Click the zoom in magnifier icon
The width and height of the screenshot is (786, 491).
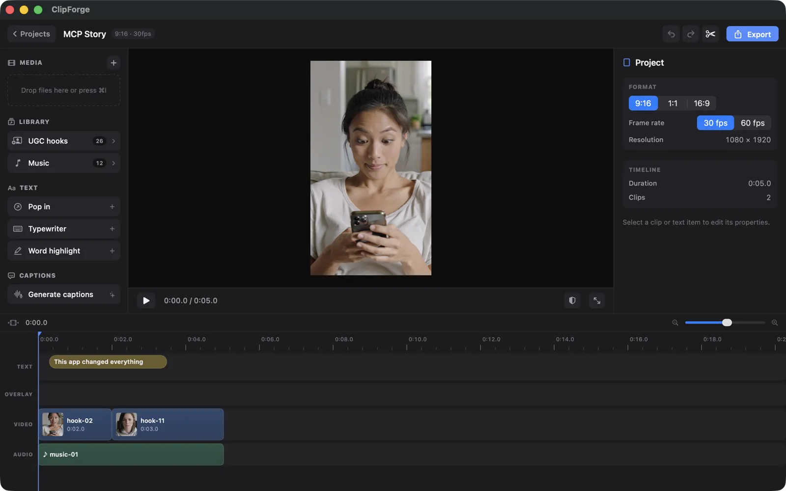tap(775, 323)
